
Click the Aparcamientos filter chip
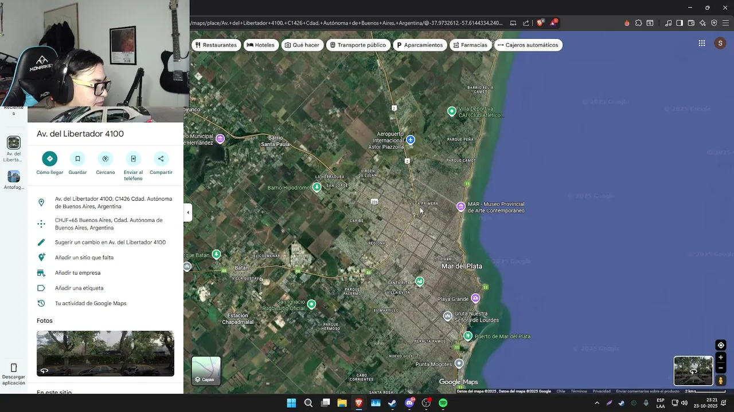click(420, 45)
